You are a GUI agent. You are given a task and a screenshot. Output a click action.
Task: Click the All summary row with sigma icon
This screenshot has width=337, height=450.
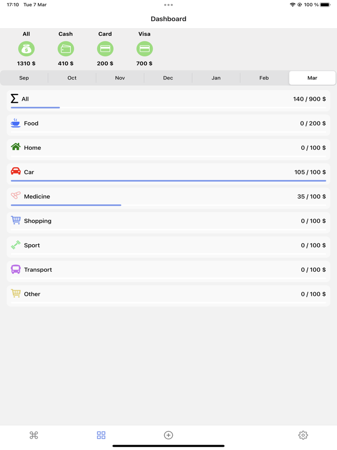(168, 99)
